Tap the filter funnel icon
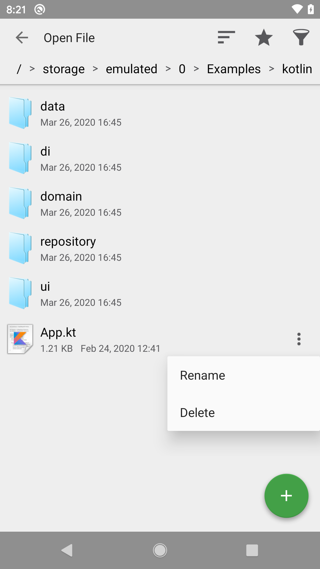320x569 pixels. tap(301, 38)
